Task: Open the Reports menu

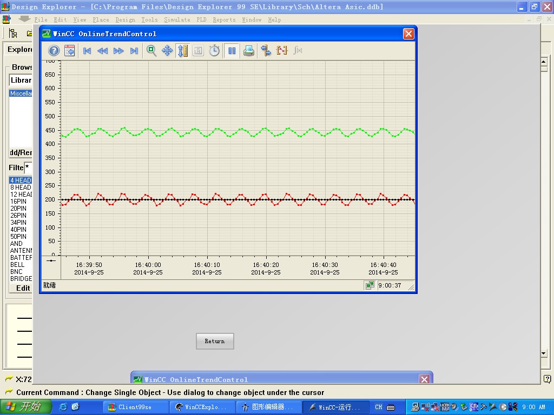Action: click(224, 20)
